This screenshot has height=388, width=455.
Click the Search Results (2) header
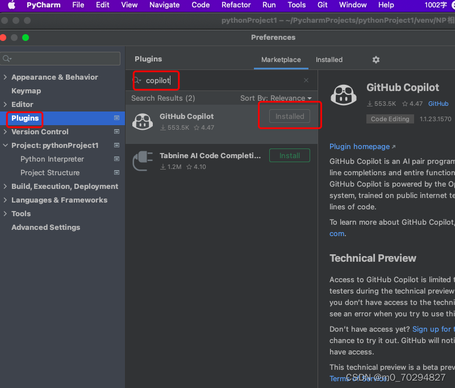click(x=163, y=98)
